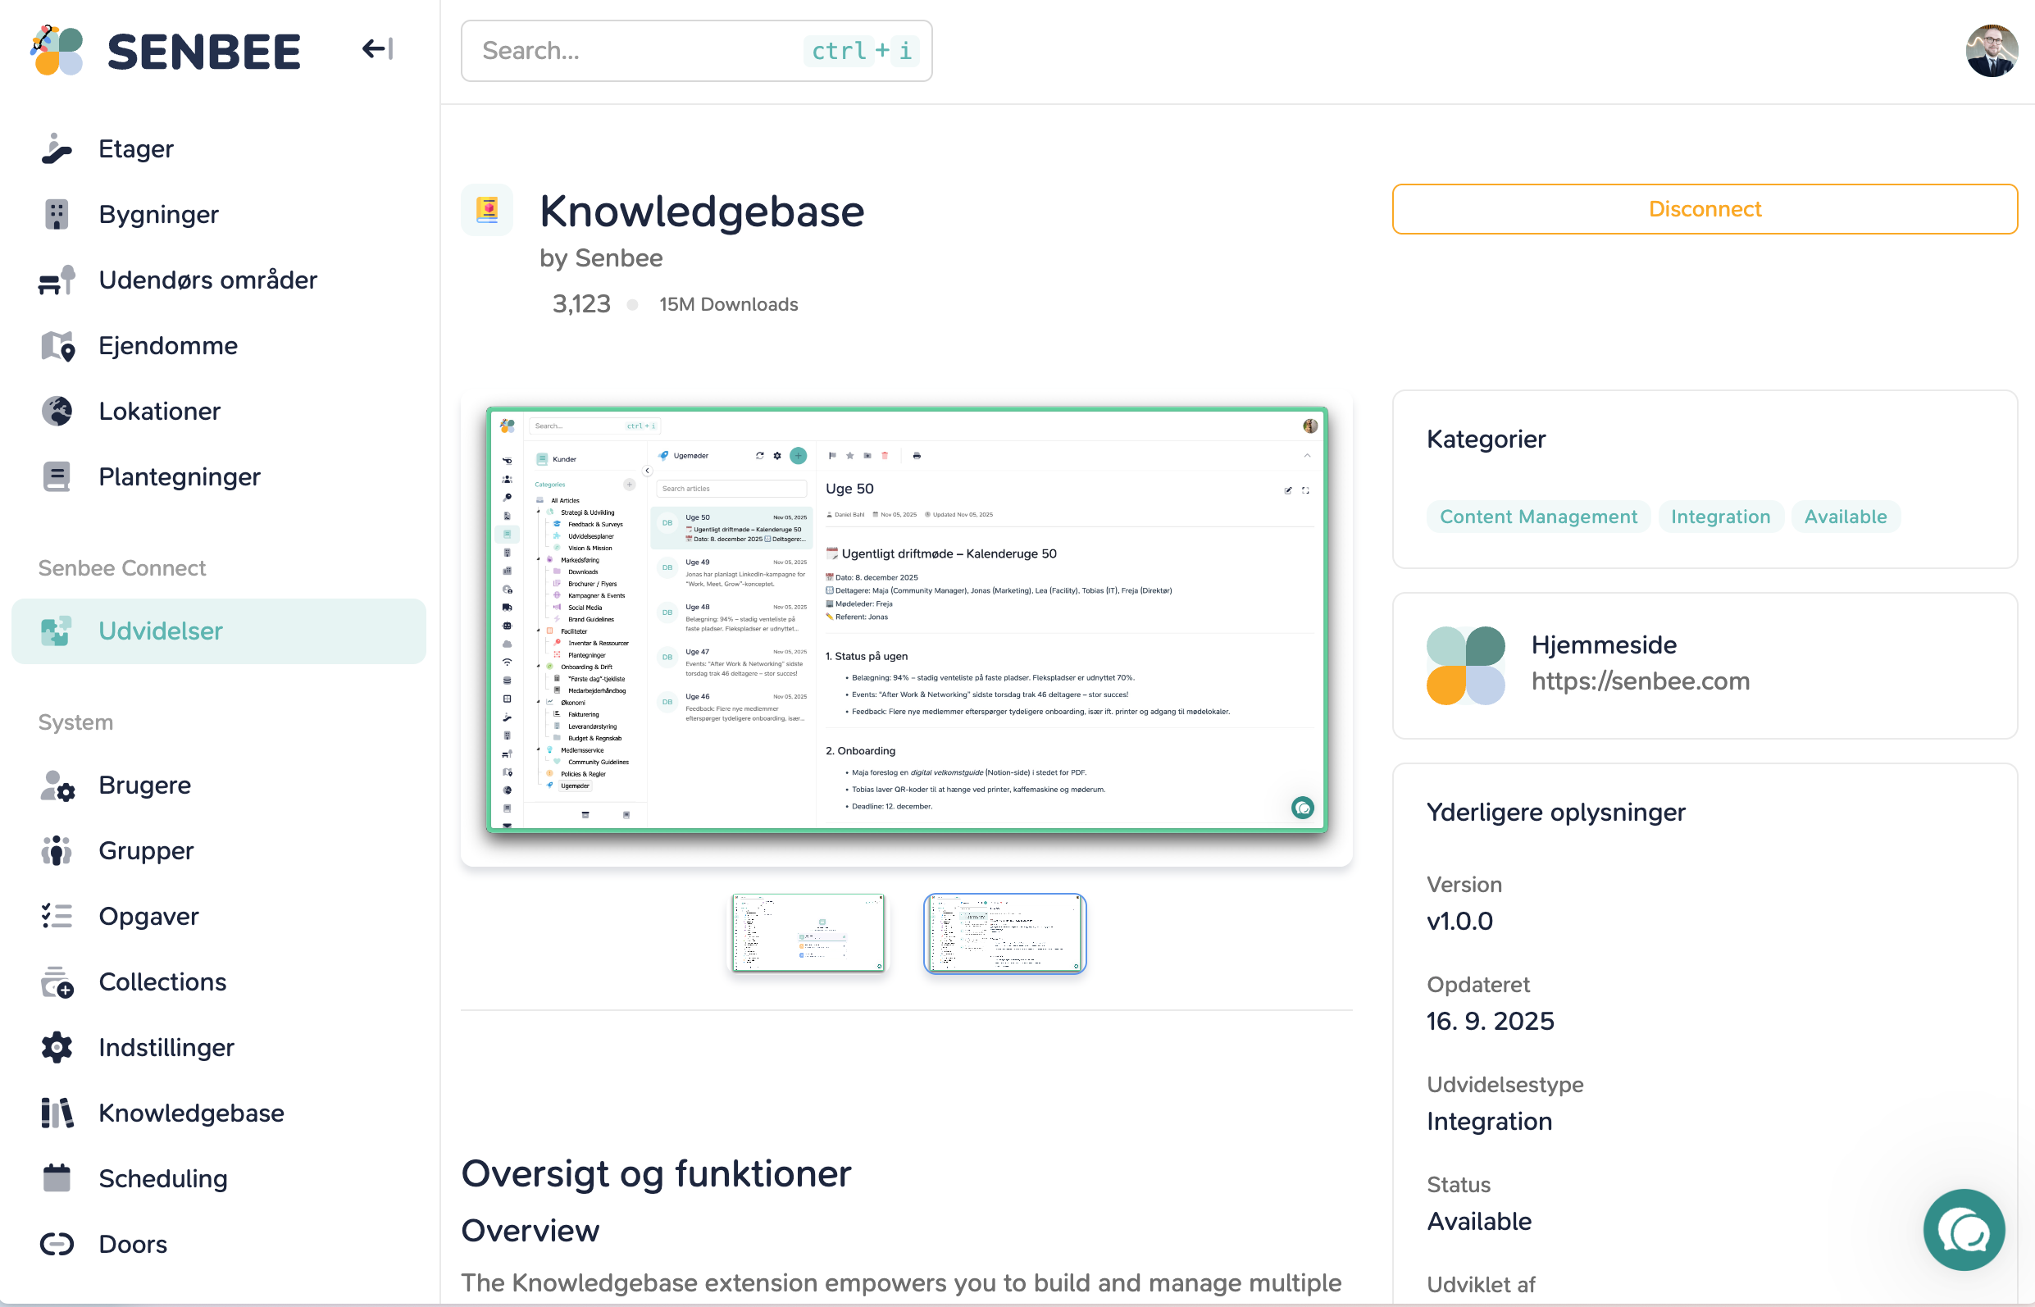
Task: Go to Indstillinger gear item
Action: click(57, 1046)
